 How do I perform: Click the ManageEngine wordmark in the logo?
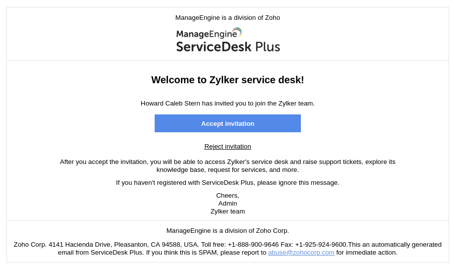206,34
